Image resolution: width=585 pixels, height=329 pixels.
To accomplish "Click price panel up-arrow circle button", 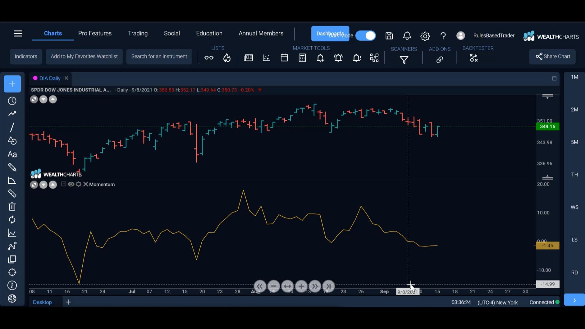I will click(53, 99).
